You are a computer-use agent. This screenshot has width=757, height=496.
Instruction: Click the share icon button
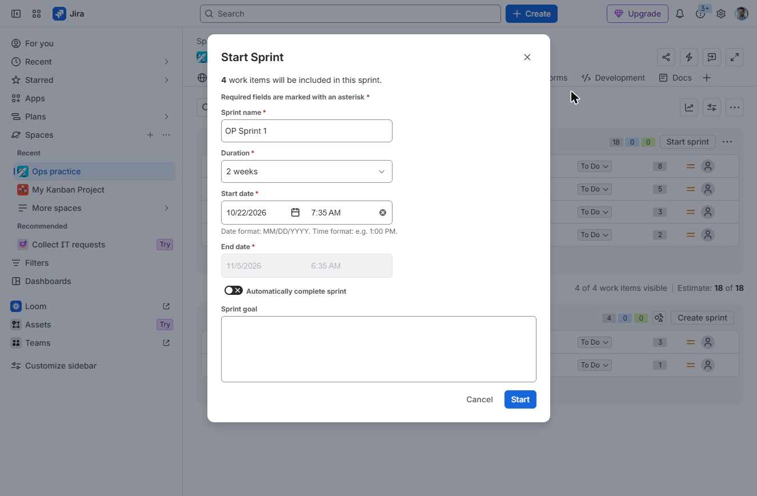[666, 57]
